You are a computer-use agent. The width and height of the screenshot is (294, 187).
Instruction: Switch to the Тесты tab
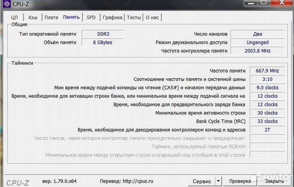pyautogui.click(x=134, y=18)
